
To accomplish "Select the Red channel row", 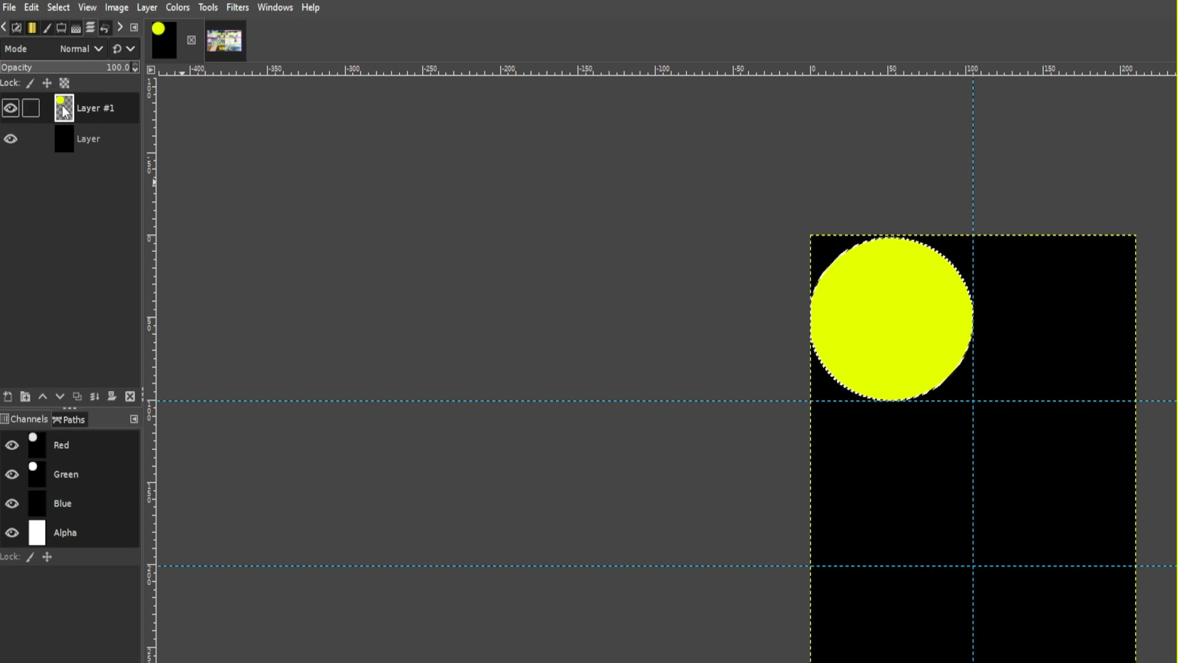I will (x=70, y=445).
